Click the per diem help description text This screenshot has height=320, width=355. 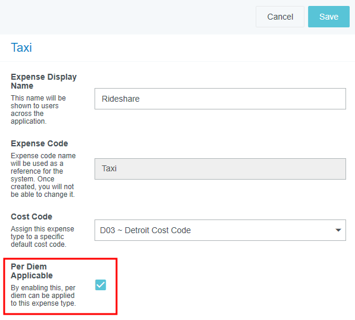tap(43, 296)
